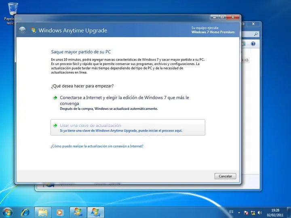Switch to the first Windows flag taskbar button
This screenshot has width=291, height=218.
coord(78,212)
